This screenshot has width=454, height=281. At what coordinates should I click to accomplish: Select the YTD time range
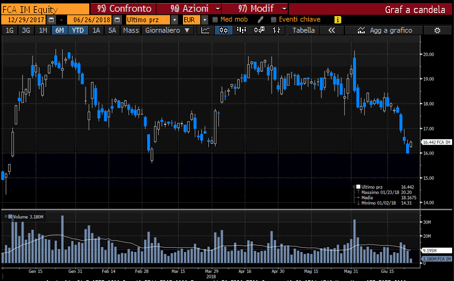(x=78, y=30)
